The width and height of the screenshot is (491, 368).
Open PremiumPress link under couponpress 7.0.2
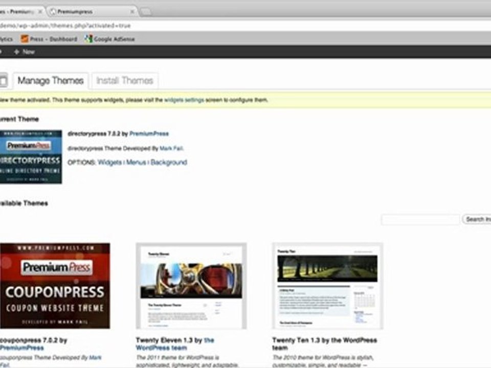click(x=21, y=348)
